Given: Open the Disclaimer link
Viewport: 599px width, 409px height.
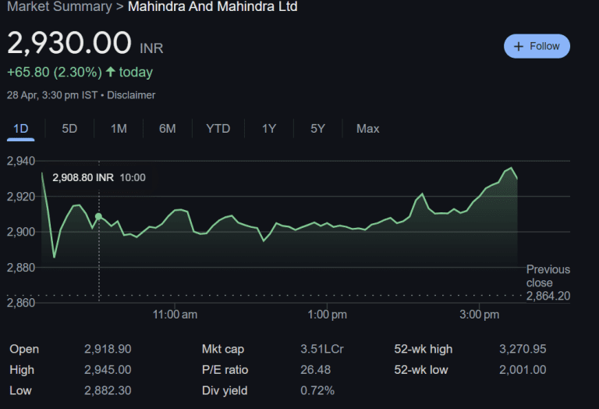Looking at the screenshot, I should [131, 95].
